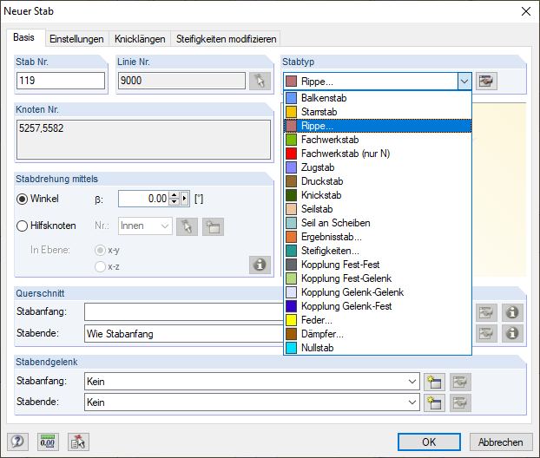Create new Hilfsknoten node icon
This screenshot has width=540, height=458.
tap(213, 226)
